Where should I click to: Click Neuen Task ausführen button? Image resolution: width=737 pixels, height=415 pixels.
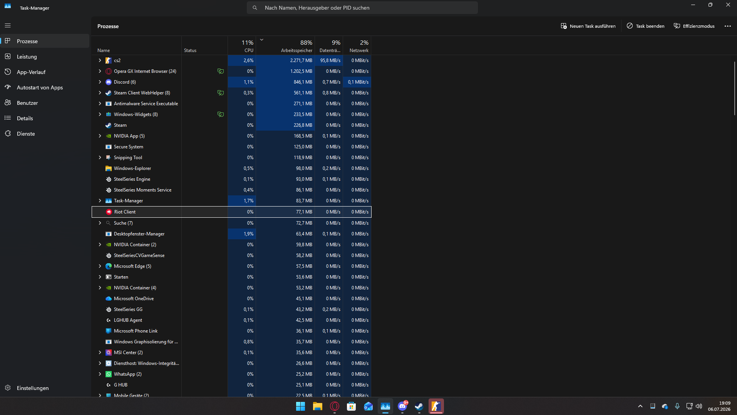pyautogui.click(x=588, y=26)
